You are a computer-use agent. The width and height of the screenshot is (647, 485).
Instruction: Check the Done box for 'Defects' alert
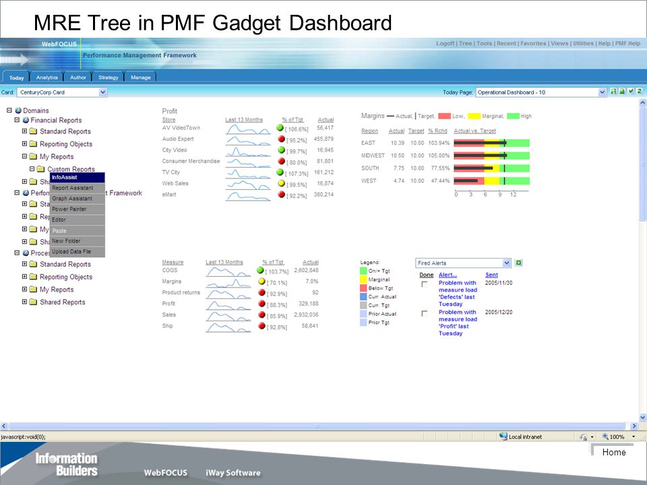click(424, 284)
